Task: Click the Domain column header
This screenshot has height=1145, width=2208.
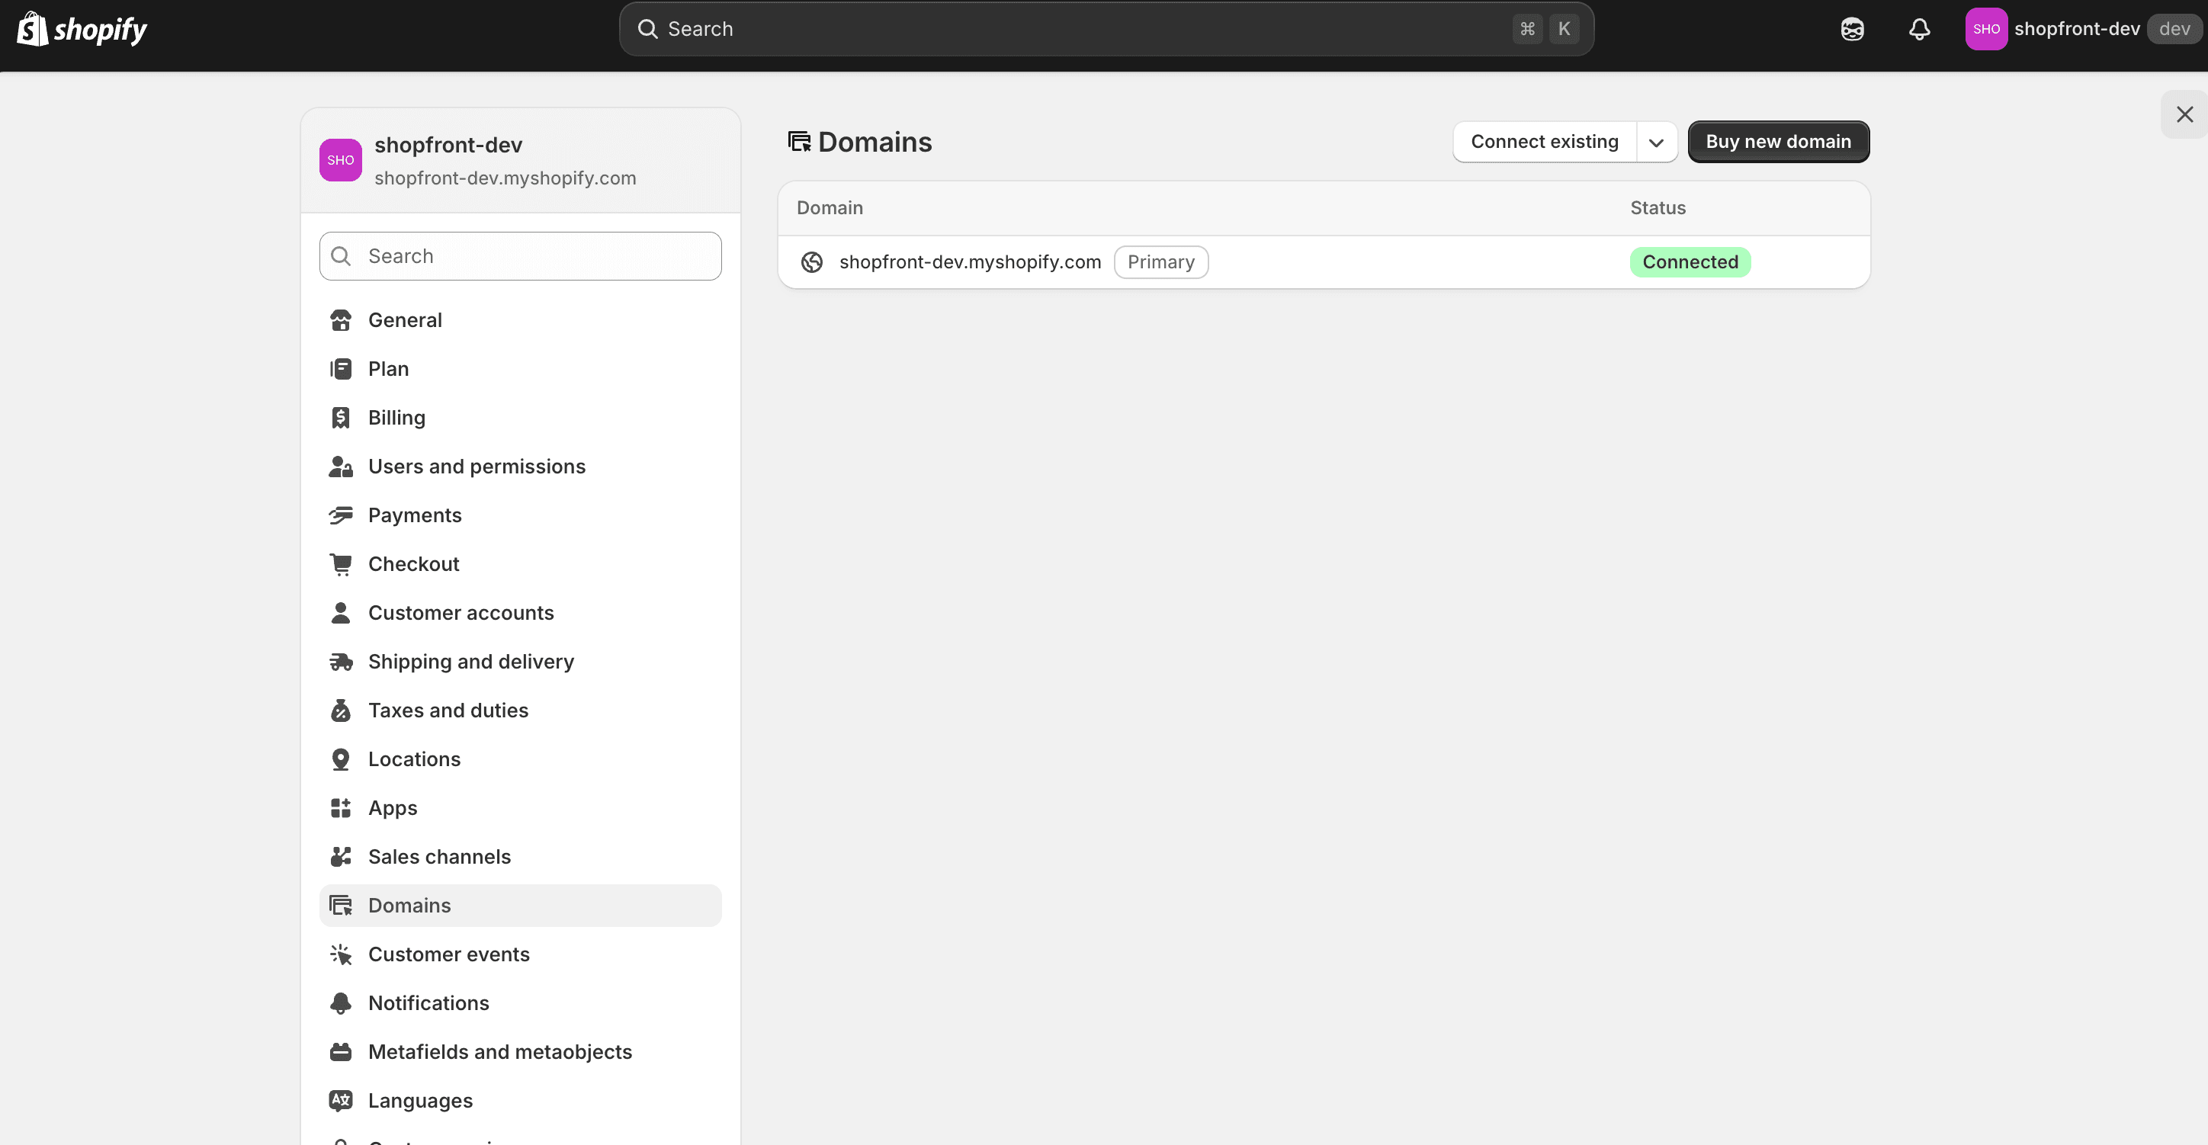Action: click(x=829, y=208)
